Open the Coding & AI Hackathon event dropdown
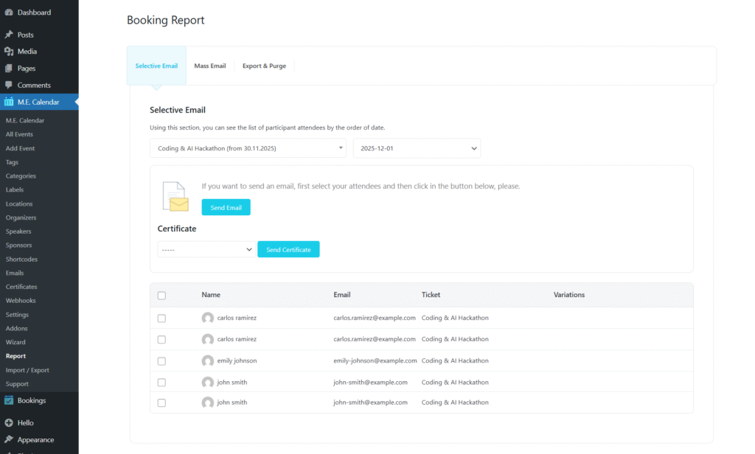The image size is (755, 454). [x=247, y=147]
